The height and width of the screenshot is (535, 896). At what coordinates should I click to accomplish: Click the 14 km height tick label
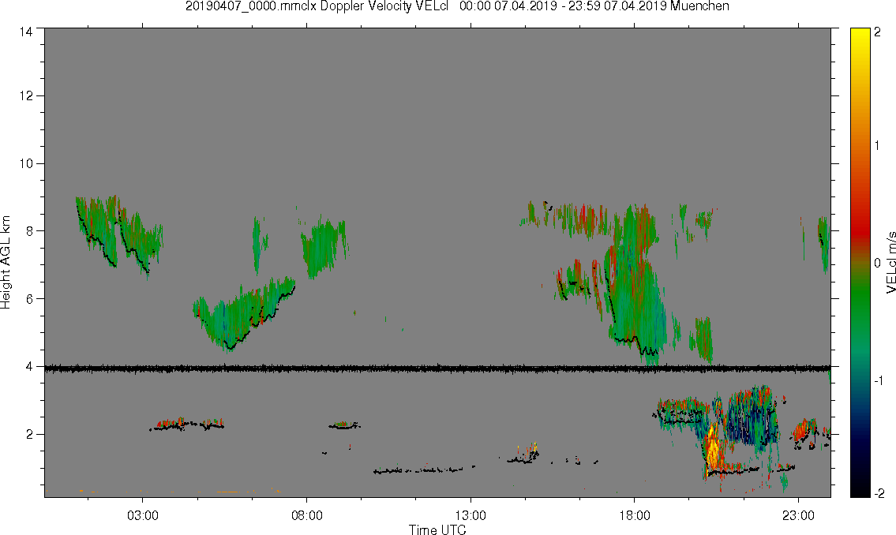click(x=26, y=32)
